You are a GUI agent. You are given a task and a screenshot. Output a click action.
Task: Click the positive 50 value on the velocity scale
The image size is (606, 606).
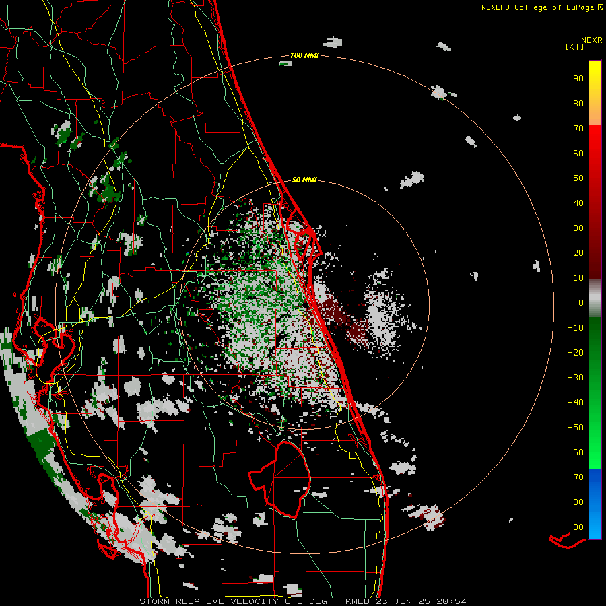(578, 178)
